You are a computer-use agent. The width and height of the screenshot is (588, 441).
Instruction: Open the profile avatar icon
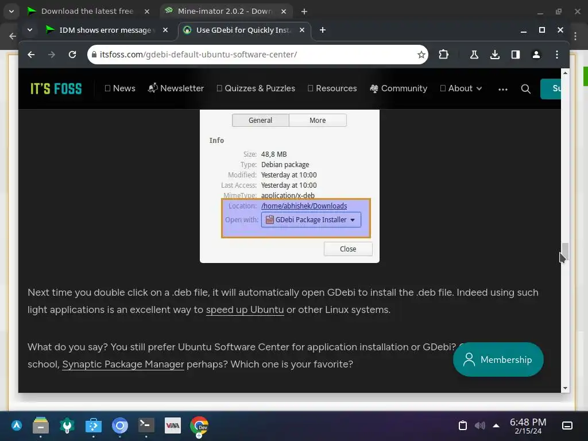(x=536, y=55)
